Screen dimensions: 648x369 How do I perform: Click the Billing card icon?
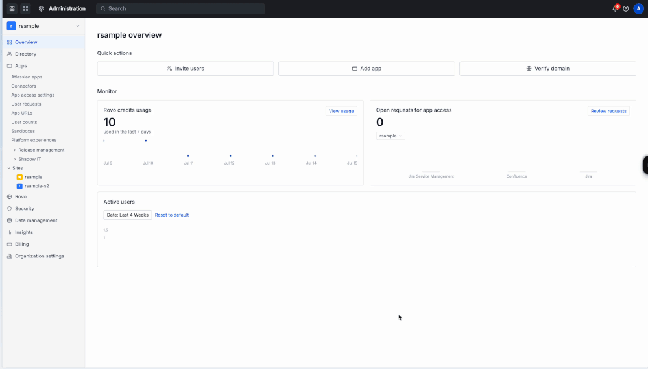[x=10, y=244]
